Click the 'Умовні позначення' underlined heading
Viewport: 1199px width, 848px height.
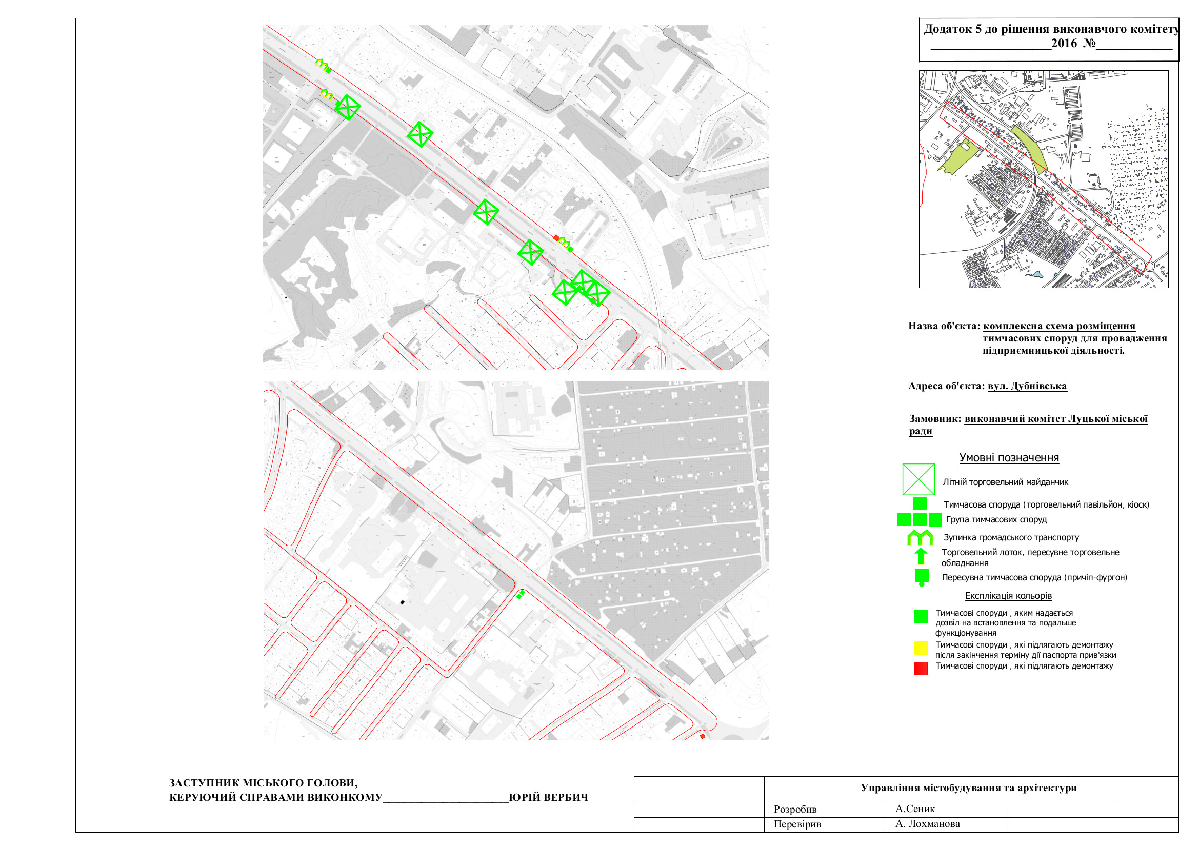click(x=1008, y=458)
